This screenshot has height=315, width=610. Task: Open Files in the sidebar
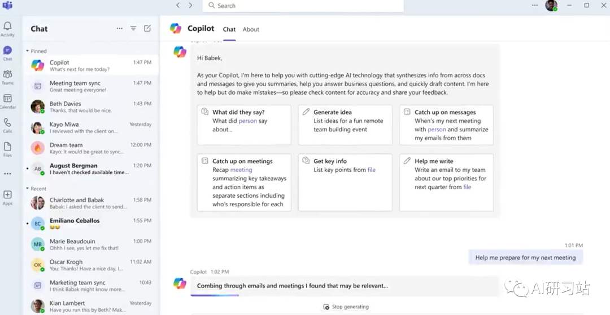tap(7, 150)
